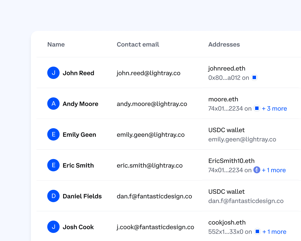
Task: Select Daniel Fields' USDC wallet entry
Action: pos(226,192)
